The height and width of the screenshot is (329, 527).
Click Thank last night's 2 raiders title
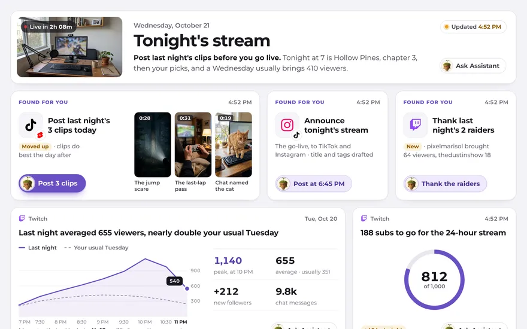tap(463, 125)
